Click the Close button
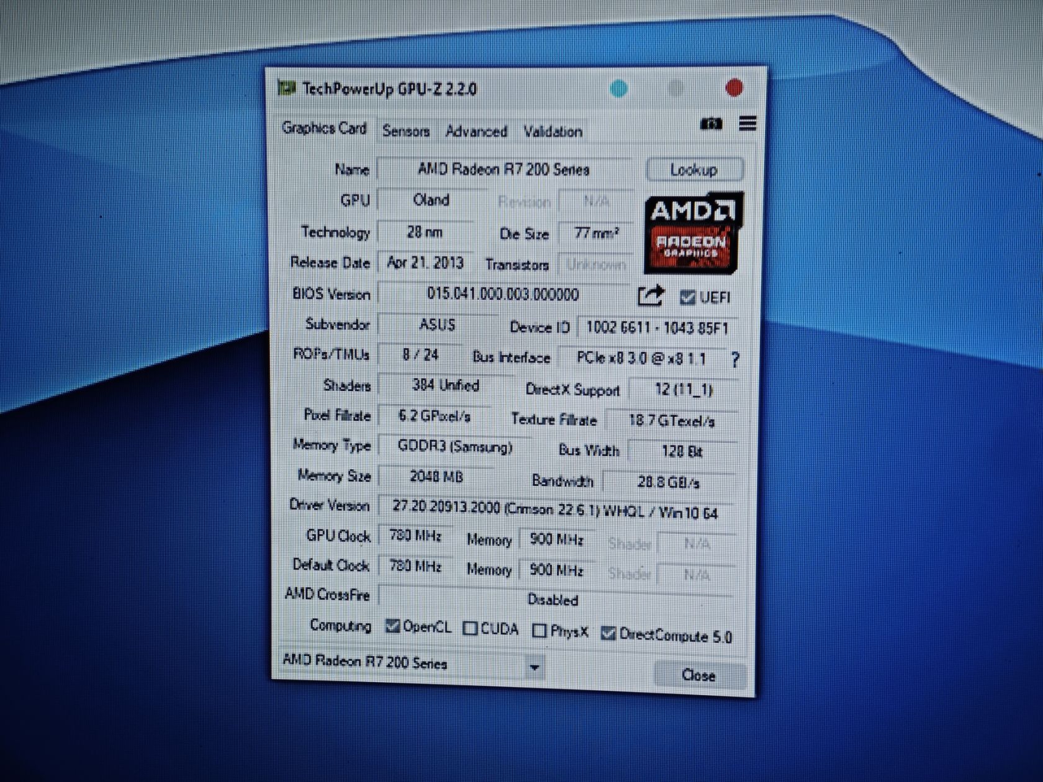Screen dimensions: 1043x782 (x=699, y=675)
